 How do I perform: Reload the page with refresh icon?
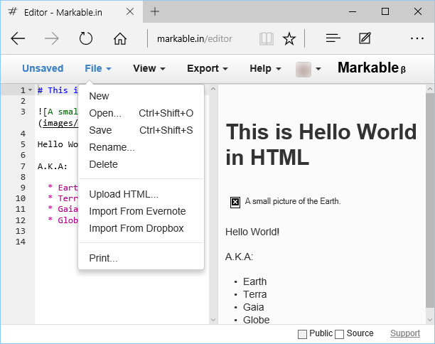coord(86,38)
